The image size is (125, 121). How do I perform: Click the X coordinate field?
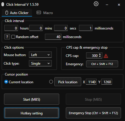(91, 82)
